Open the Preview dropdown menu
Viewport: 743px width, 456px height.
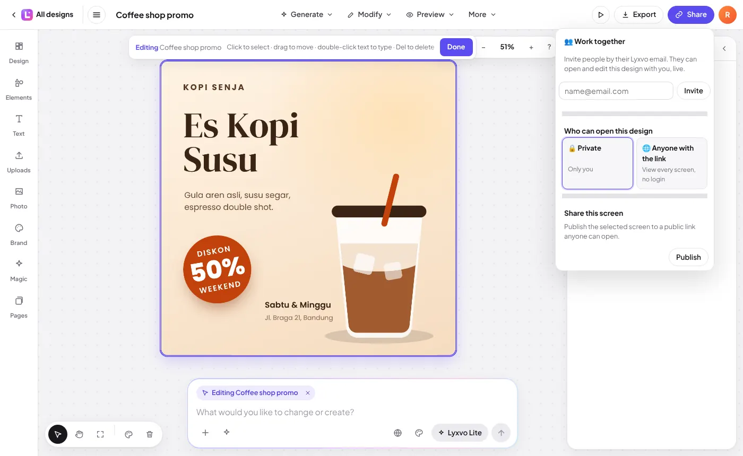click(x=430, y=15)
